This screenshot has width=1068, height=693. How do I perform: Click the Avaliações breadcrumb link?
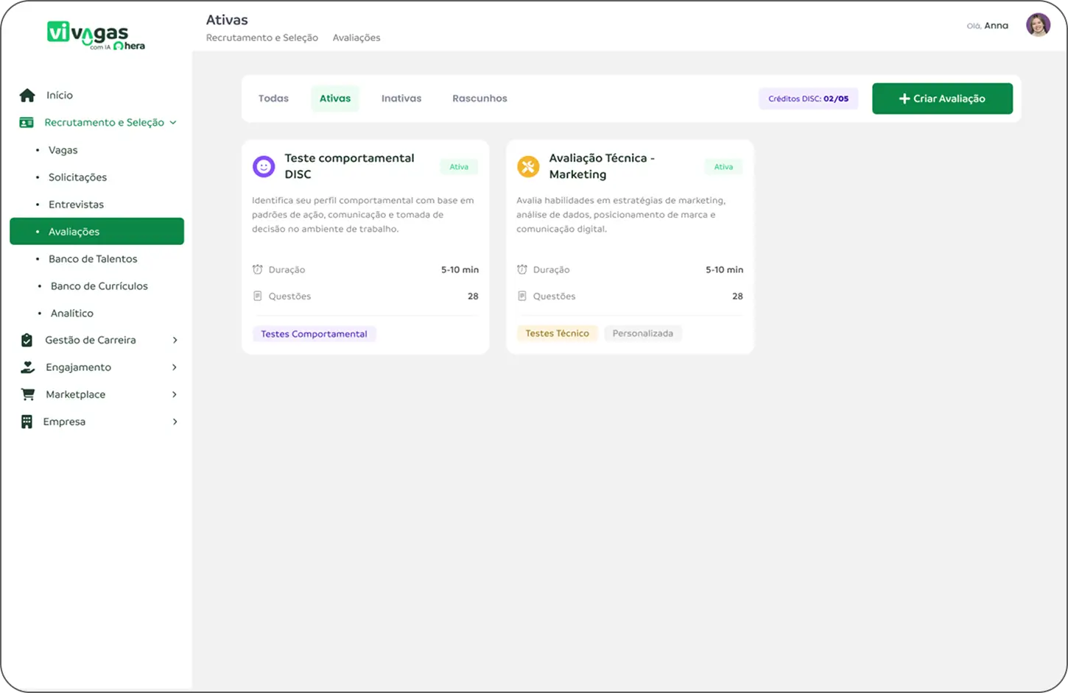click(356, 38)
